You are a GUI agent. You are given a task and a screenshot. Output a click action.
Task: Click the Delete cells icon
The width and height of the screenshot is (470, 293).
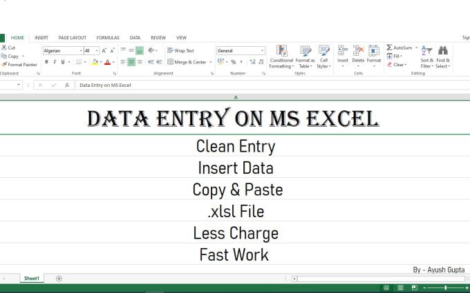[358, 51]
